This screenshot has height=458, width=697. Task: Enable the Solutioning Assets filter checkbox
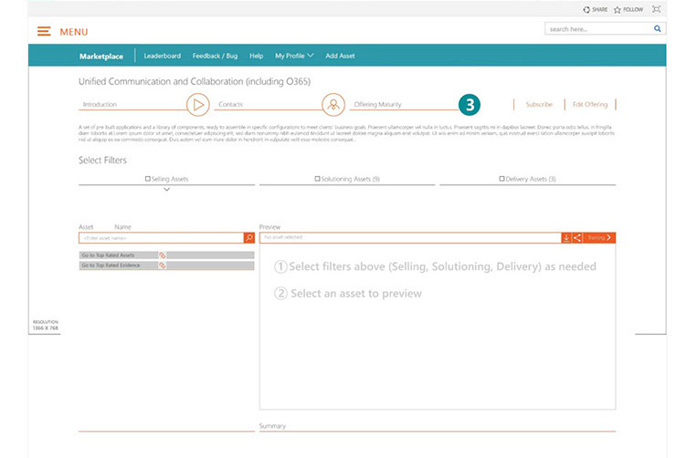coord(317,179)
